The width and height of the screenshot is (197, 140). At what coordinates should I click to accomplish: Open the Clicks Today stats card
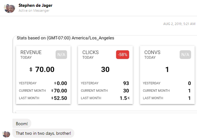point(105,75)
